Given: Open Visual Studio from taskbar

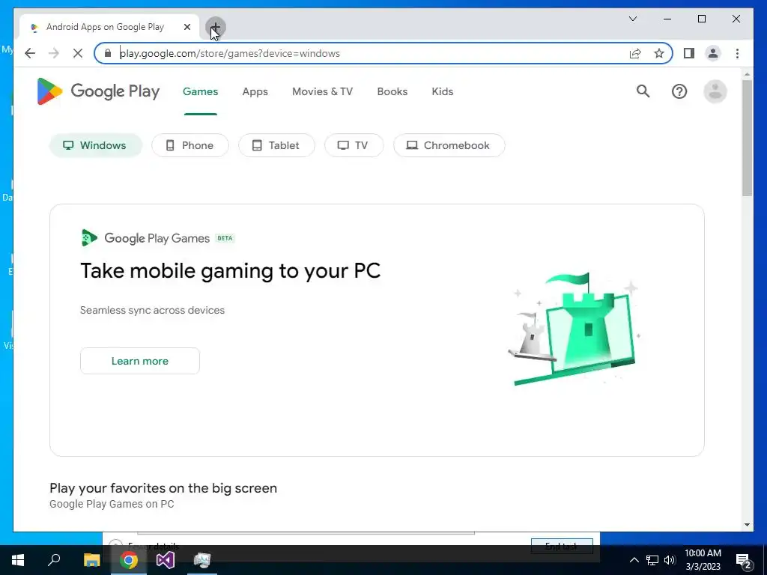Looking at the screenshot, I should point(166,560).
